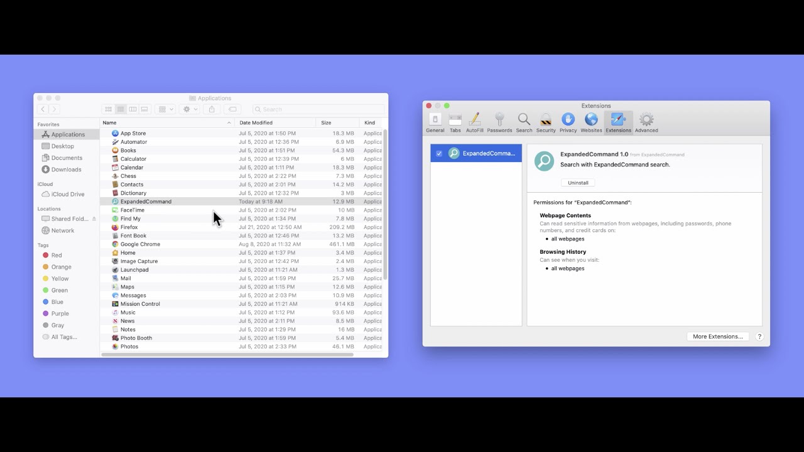Image resolution: width=804 pixels, height=452 pixels.
Task: Switch Finder to column view
Action: [133, 109]
